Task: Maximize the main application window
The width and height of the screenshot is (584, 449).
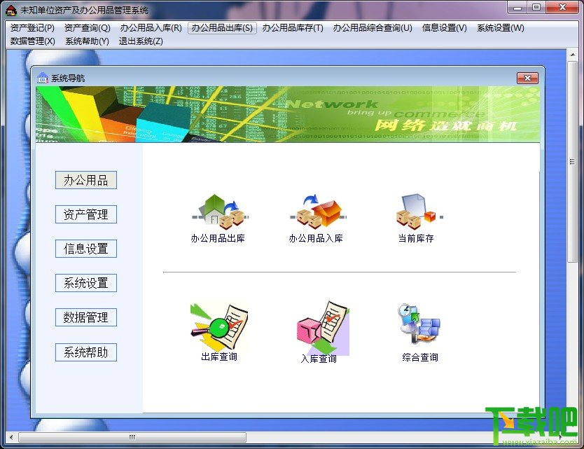Action: click(536, 8)
